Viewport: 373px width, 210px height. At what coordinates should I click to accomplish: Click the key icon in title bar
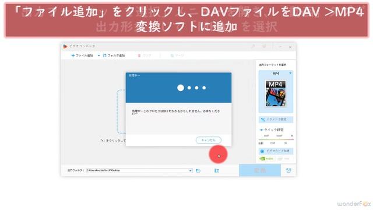[253, 46]
